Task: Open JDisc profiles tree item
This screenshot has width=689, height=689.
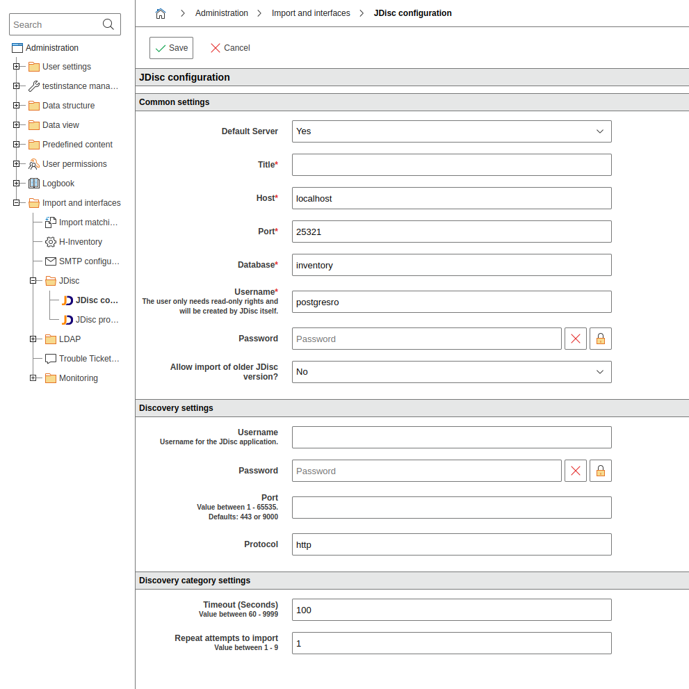Action: (x=97, y=320)
